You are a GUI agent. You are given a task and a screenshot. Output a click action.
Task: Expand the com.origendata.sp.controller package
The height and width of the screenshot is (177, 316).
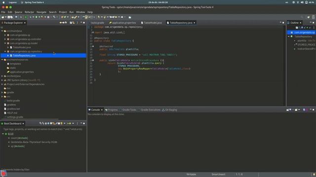point(5,39)
